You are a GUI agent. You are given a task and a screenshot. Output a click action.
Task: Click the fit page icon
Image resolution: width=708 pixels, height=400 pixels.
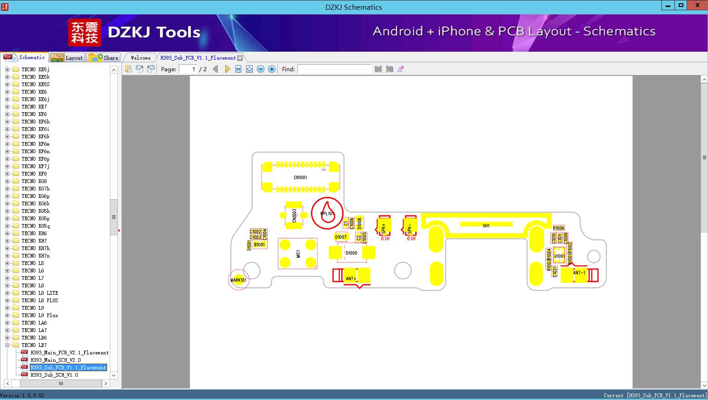pos(249,69)
